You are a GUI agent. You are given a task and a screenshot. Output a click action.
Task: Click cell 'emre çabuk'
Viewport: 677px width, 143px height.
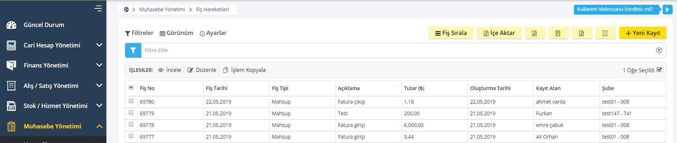click(x=550, y=125)
